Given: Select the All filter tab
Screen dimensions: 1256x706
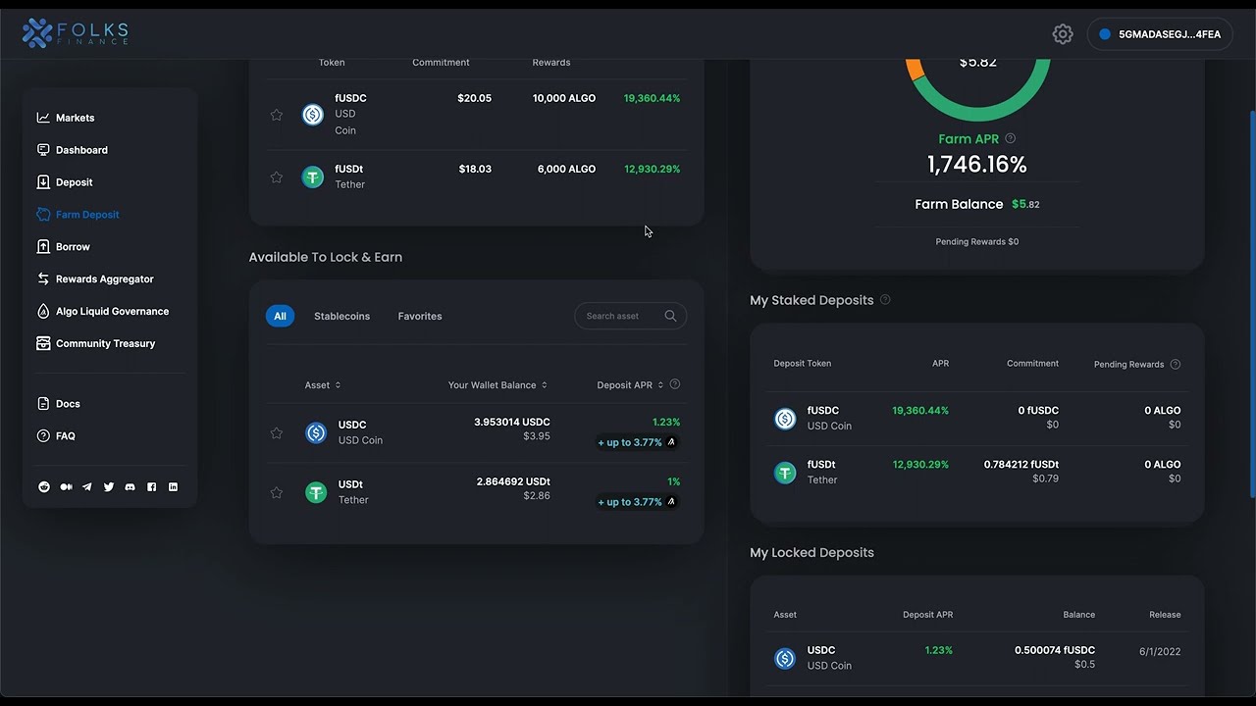Looking at the screenshot, I should (280, 316).
